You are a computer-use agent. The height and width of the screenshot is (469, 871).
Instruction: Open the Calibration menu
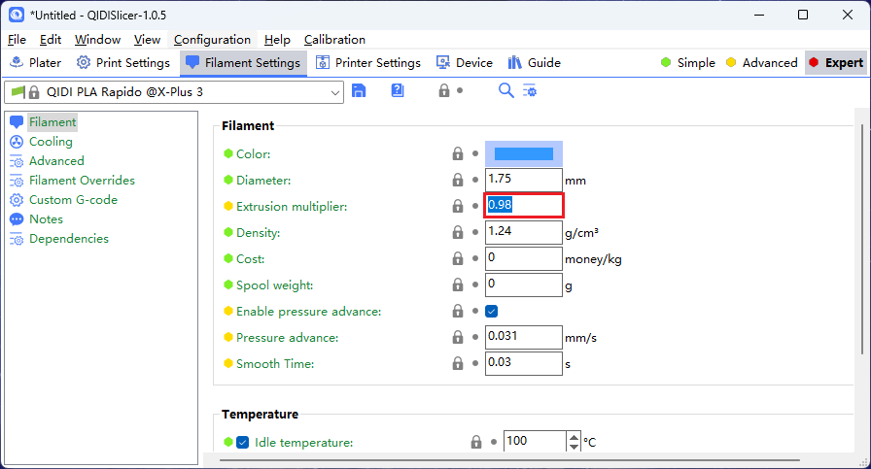[x=334, y=40]
